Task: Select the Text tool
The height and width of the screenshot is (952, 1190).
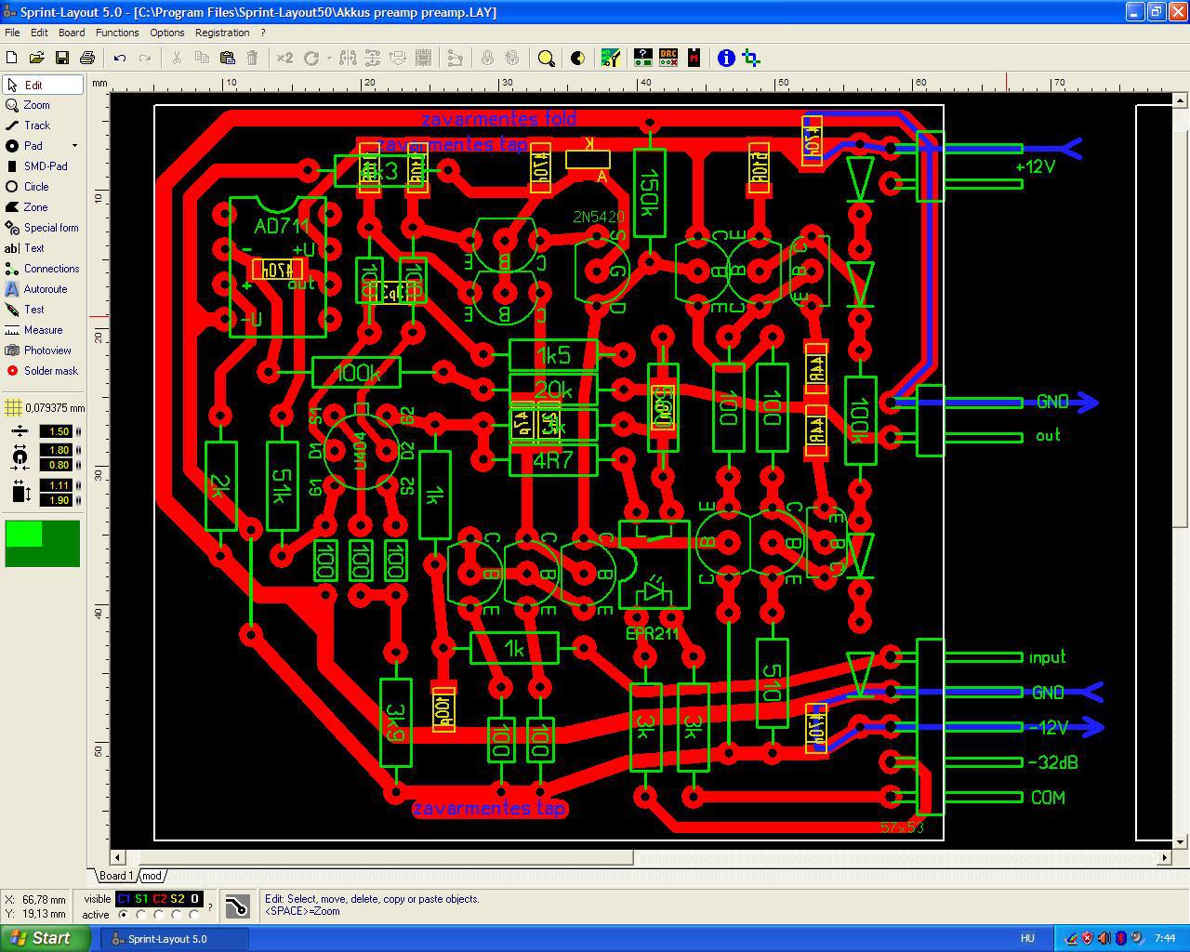Action: point(43,248)
